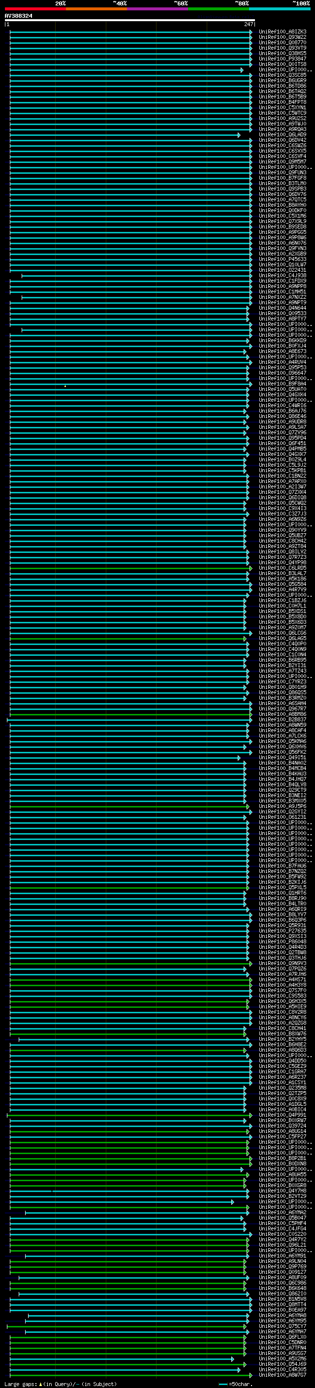The height and width of the screenshot is (1388, 315).
Task: Select hit UniRef100_C6SWZ6
Action: [282, 145]
